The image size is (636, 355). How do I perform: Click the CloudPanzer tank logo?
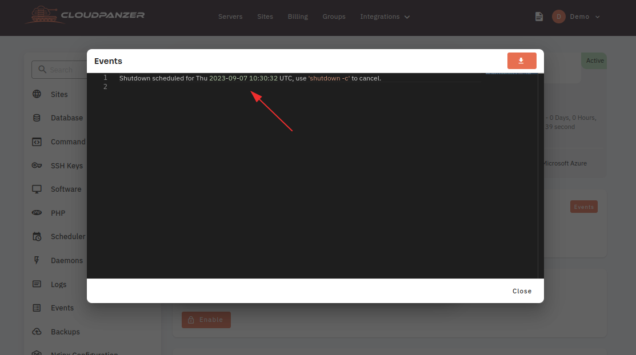pos(44,15)
